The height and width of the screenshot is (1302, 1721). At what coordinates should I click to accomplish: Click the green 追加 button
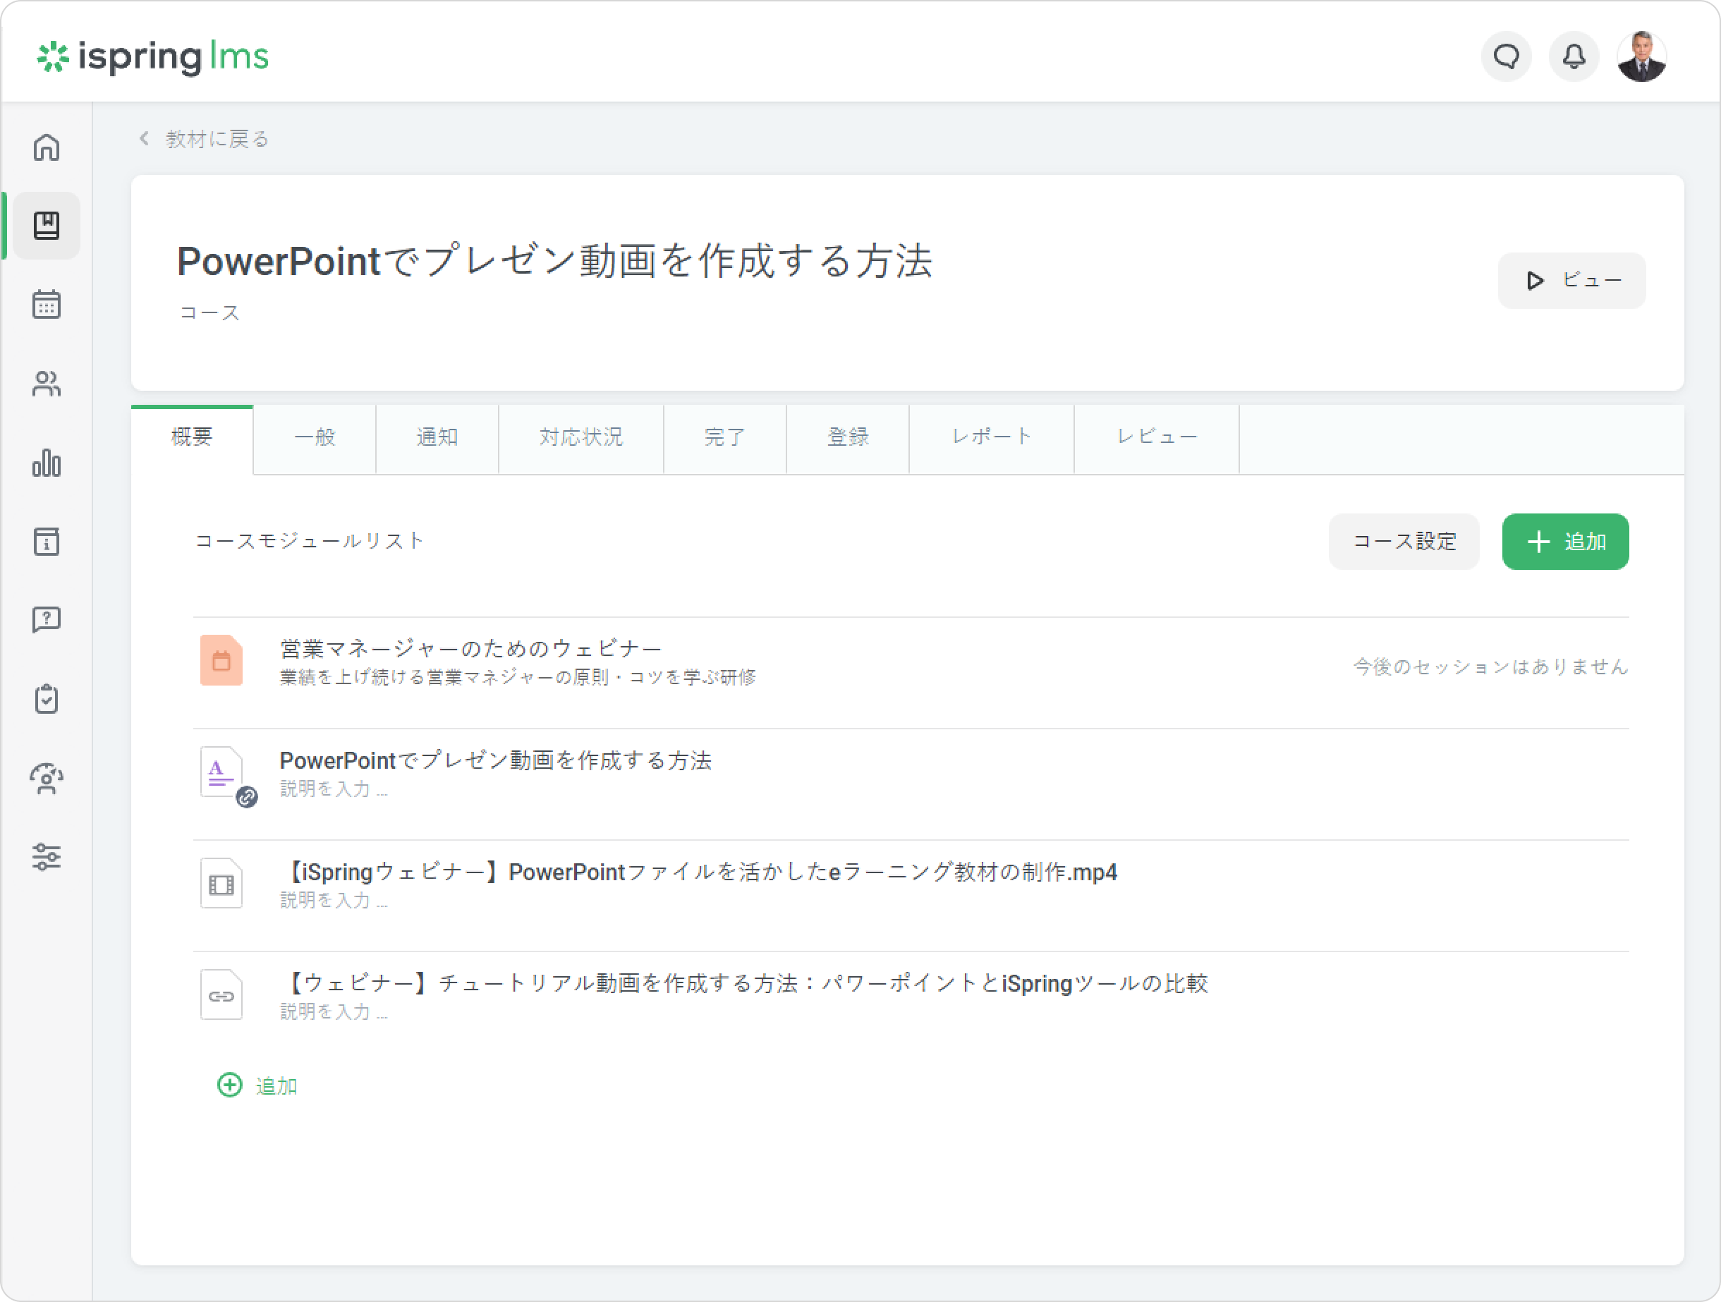1564,542
